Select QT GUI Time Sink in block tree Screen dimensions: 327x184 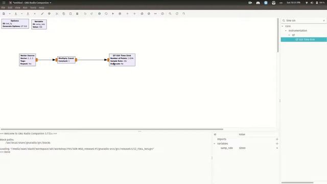(304, 39)
